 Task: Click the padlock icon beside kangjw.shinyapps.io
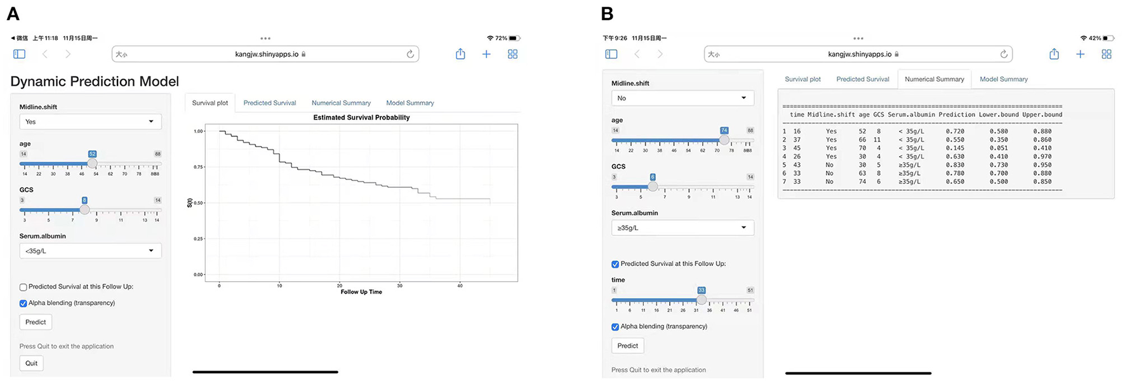pos(303,54)
